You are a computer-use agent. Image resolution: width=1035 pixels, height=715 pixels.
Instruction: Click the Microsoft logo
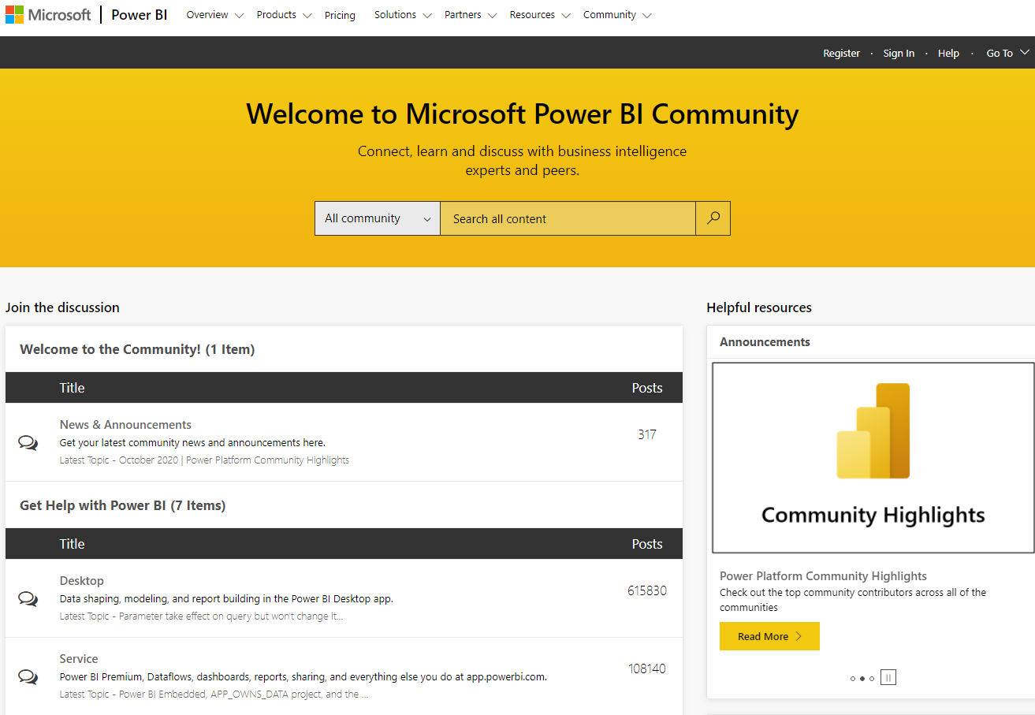pyautogui.click(x=48, y=15)
